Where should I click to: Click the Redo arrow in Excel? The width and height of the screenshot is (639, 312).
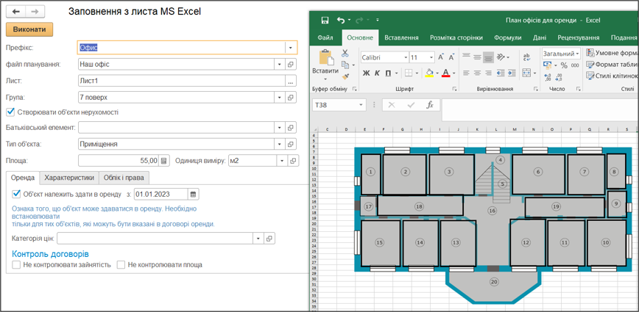click(359, 21)
